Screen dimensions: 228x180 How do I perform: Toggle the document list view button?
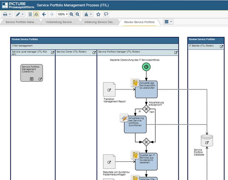pyautogui.click(x=30, y=14)
